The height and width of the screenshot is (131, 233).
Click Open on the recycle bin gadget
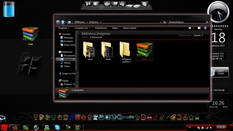[221, 71]
